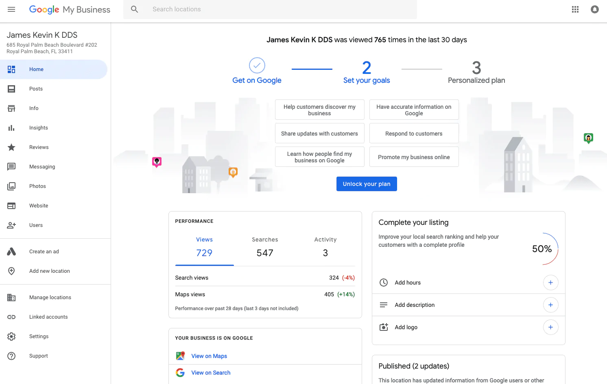The image size is (607, 384).
Task: Select 'Promote my business online' goal
Action: tap(414, 157)
